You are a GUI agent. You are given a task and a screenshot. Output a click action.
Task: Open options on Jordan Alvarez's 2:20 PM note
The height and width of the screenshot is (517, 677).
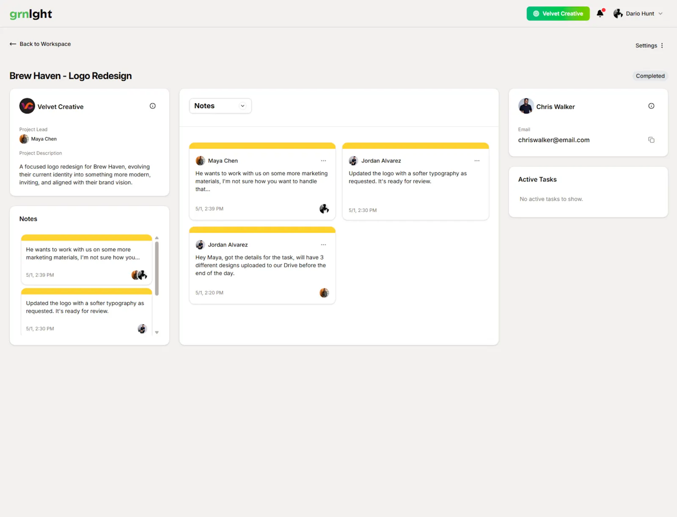pos(323,245)
